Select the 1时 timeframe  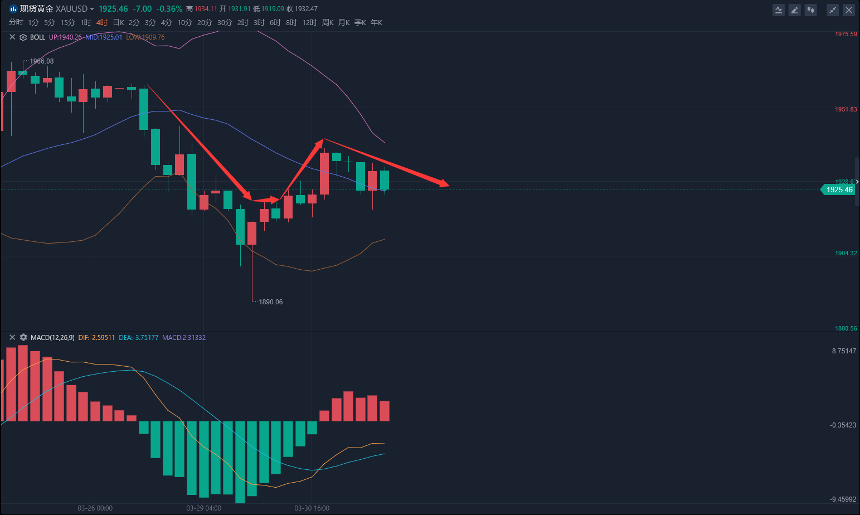click(86, 22)
